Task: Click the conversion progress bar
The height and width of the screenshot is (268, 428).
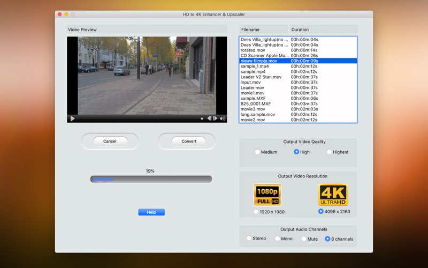Action: click(x=151, y=179)
